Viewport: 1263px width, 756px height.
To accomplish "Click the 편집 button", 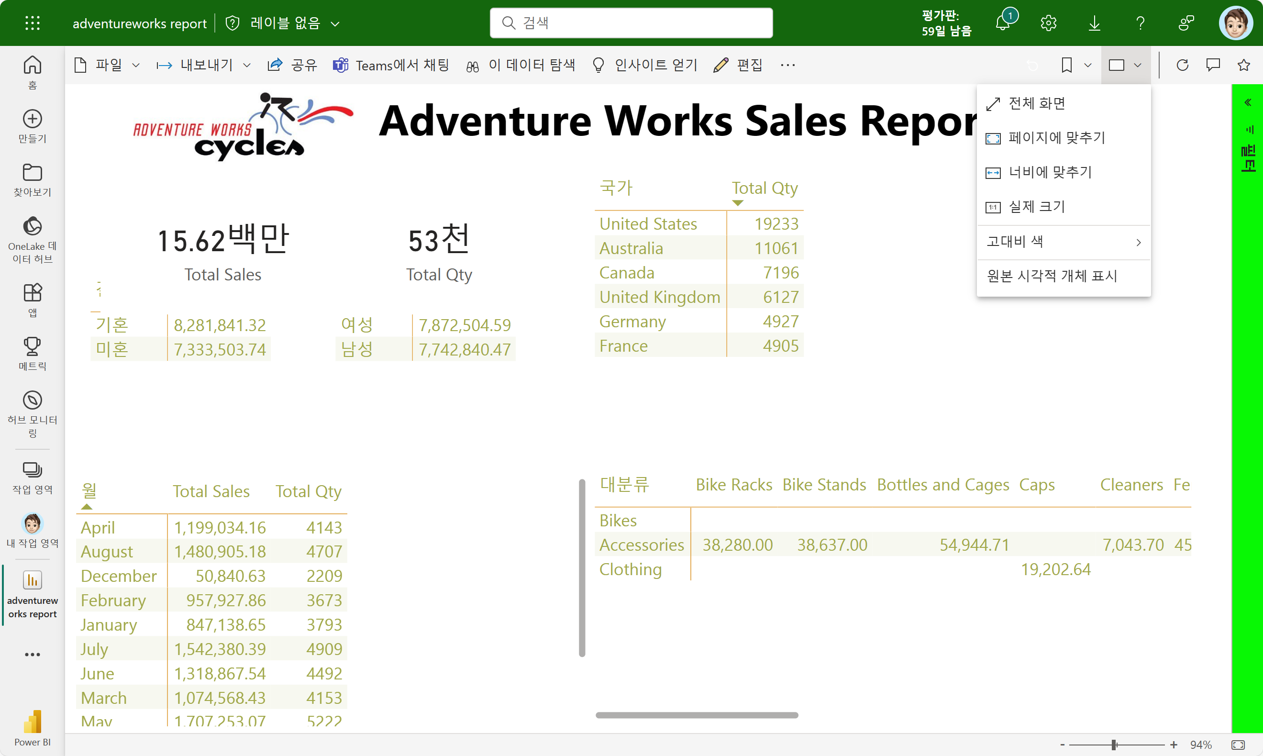I will pyautogui.click(x=739, y=65).
